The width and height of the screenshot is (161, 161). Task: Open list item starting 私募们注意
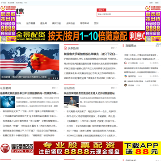pos(29,136)
